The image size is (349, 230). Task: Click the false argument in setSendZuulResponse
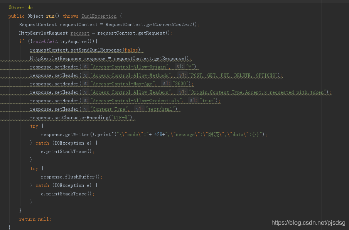point(131,50)
